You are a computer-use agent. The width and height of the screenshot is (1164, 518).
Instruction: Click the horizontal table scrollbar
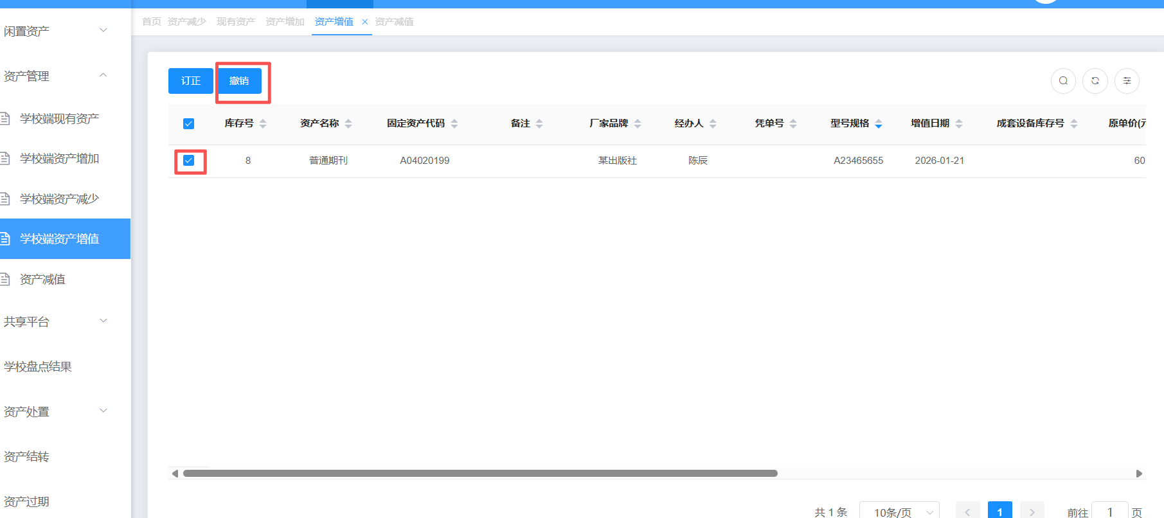click(480, 474)
